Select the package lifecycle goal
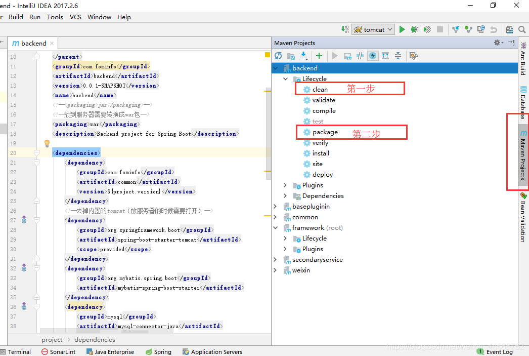 (325, 132)
